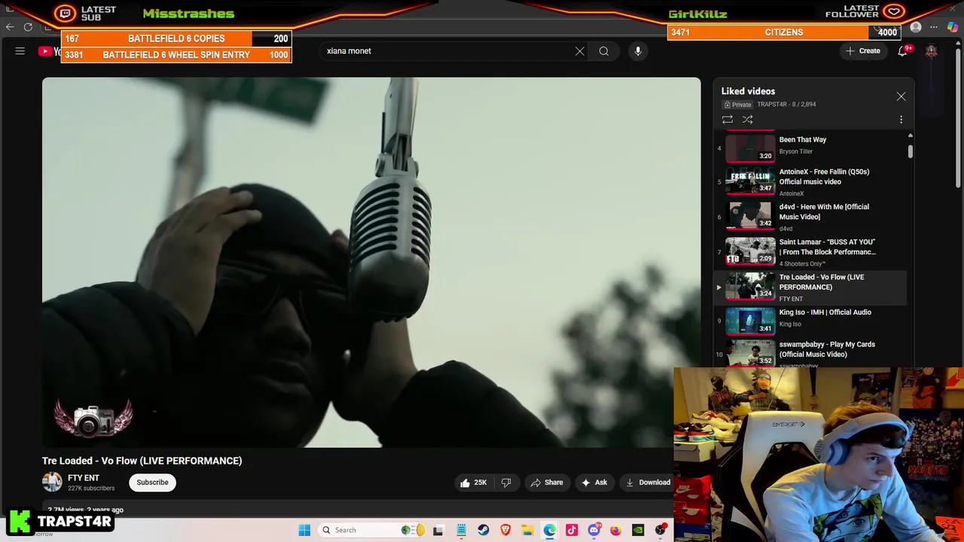Toggle shuffle playlist

(x=748, y=120)
